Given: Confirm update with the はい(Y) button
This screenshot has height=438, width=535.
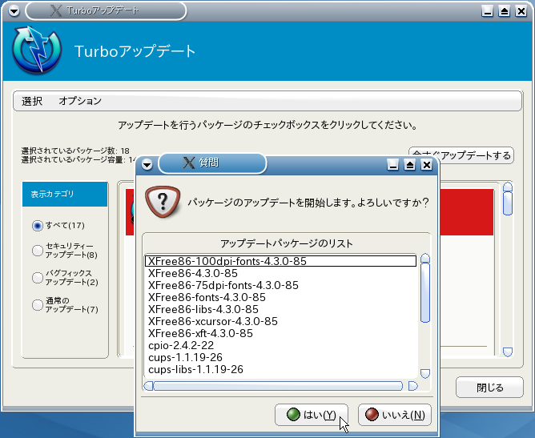Looking at the screenshot, I should (312, 415).
